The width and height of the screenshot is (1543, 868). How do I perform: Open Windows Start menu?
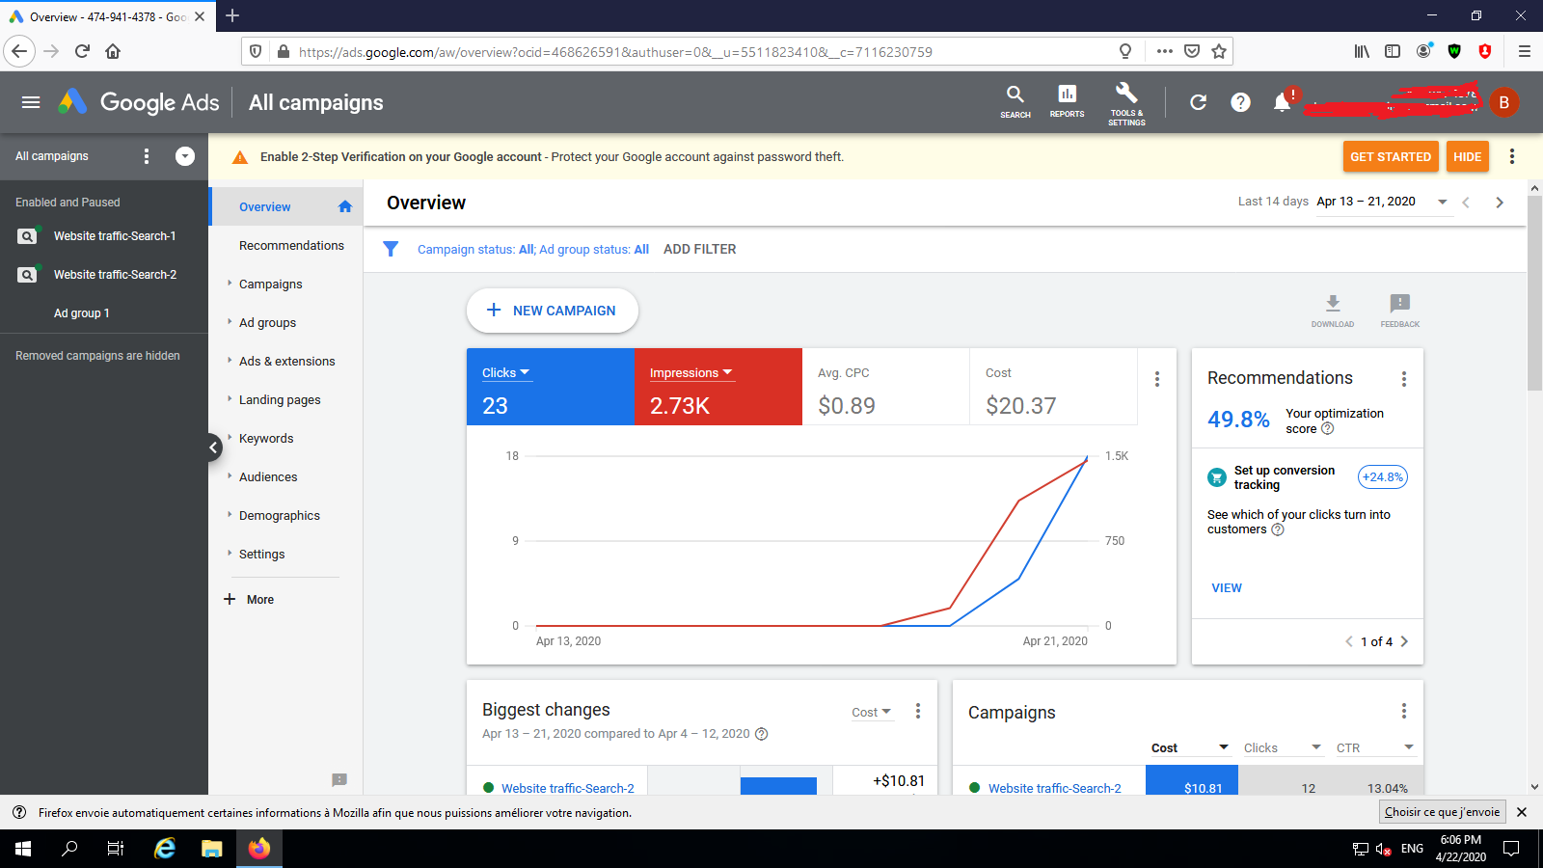tap(23, 849)
